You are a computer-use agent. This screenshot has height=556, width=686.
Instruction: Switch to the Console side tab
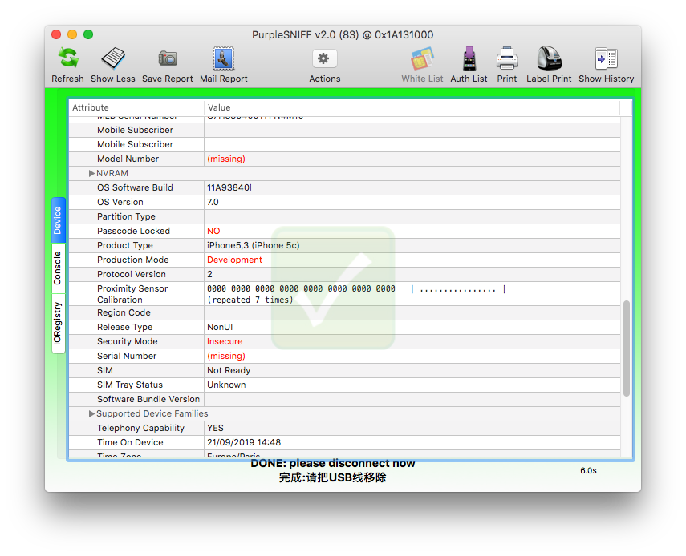59,268
